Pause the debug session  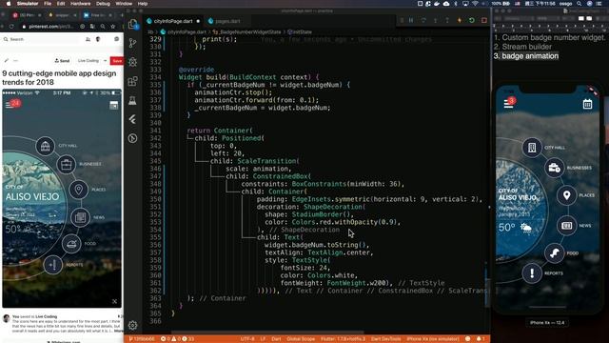[x=411, y=20]
